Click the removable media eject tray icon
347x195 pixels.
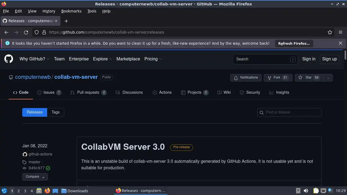pyautogui.click(x=298, y=191)
